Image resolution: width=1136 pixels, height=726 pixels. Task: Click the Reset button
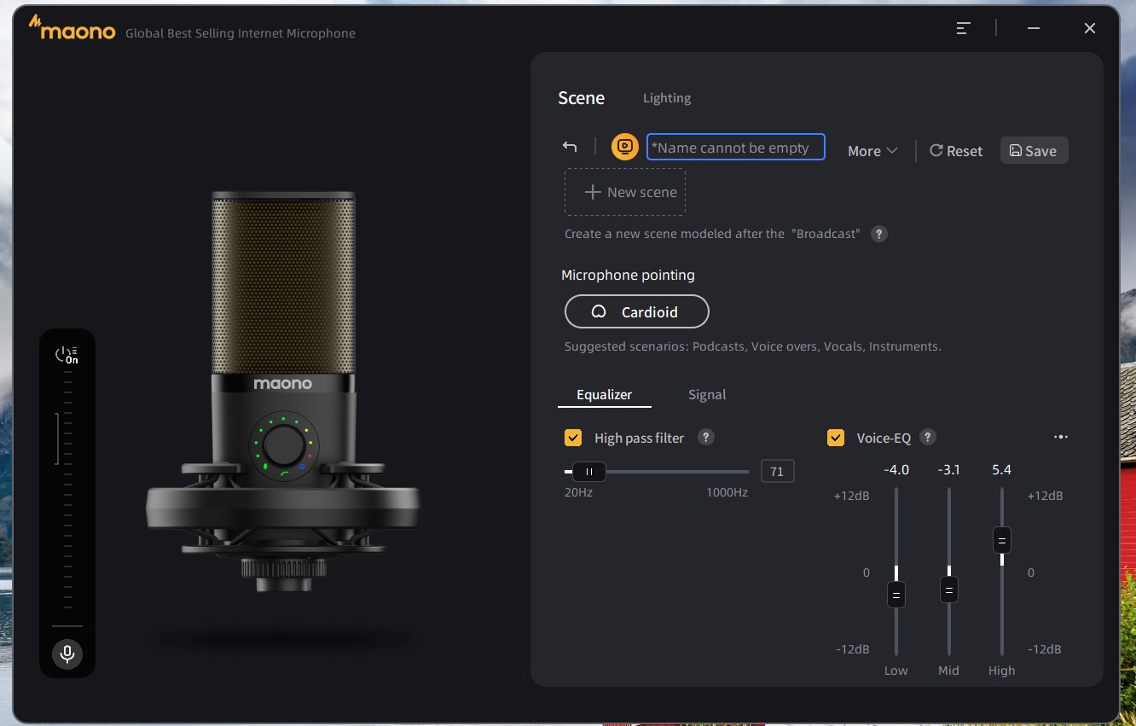pos(956,151)
